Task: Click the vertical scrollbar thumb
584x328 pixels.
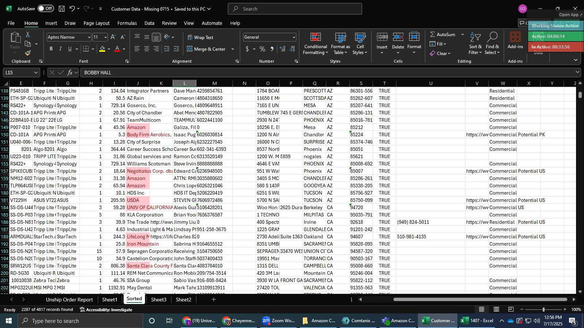Action: pos(580,95)
